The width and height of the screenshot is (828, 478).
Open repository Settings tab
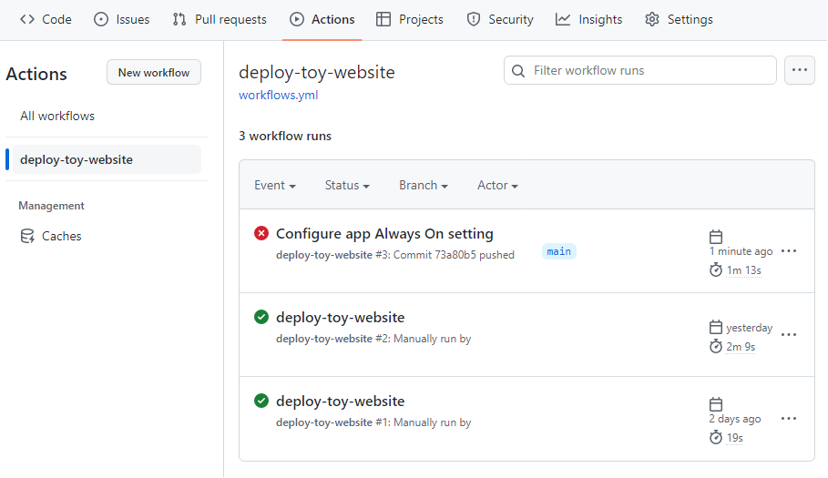tap(679, 19)
